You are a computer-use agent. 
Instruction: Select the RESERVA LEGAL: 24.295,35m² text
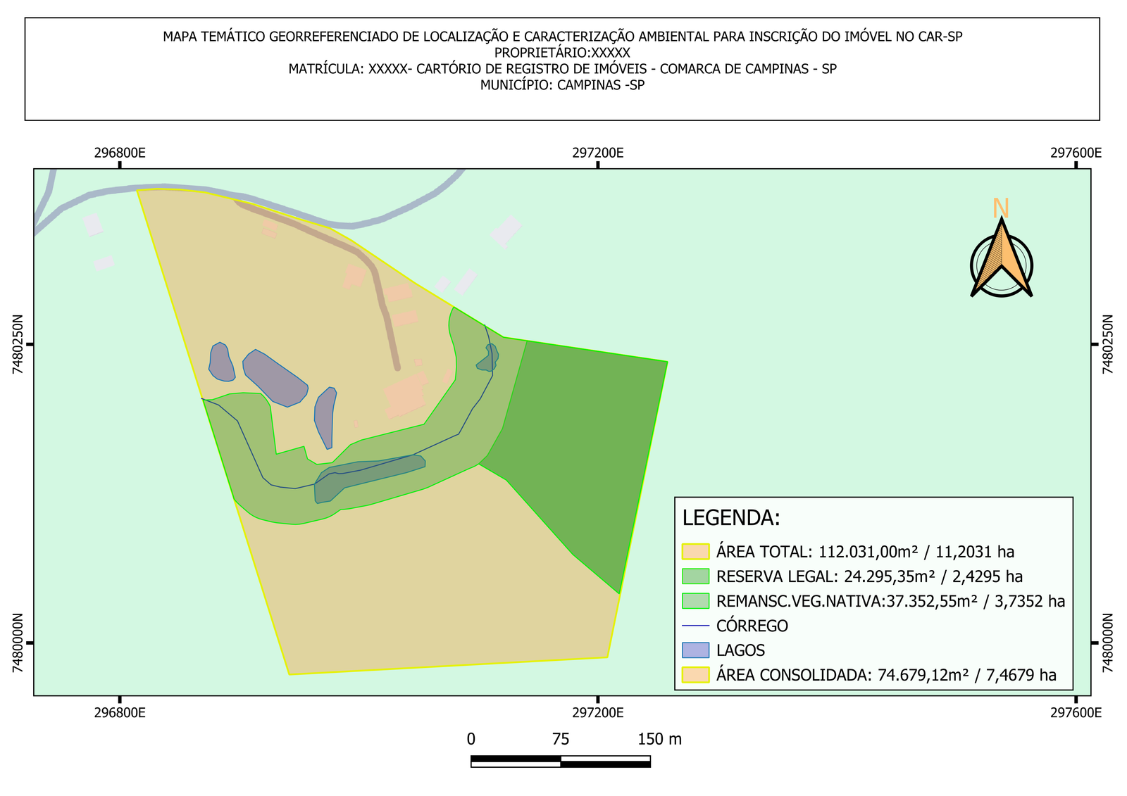click(869, 576)
